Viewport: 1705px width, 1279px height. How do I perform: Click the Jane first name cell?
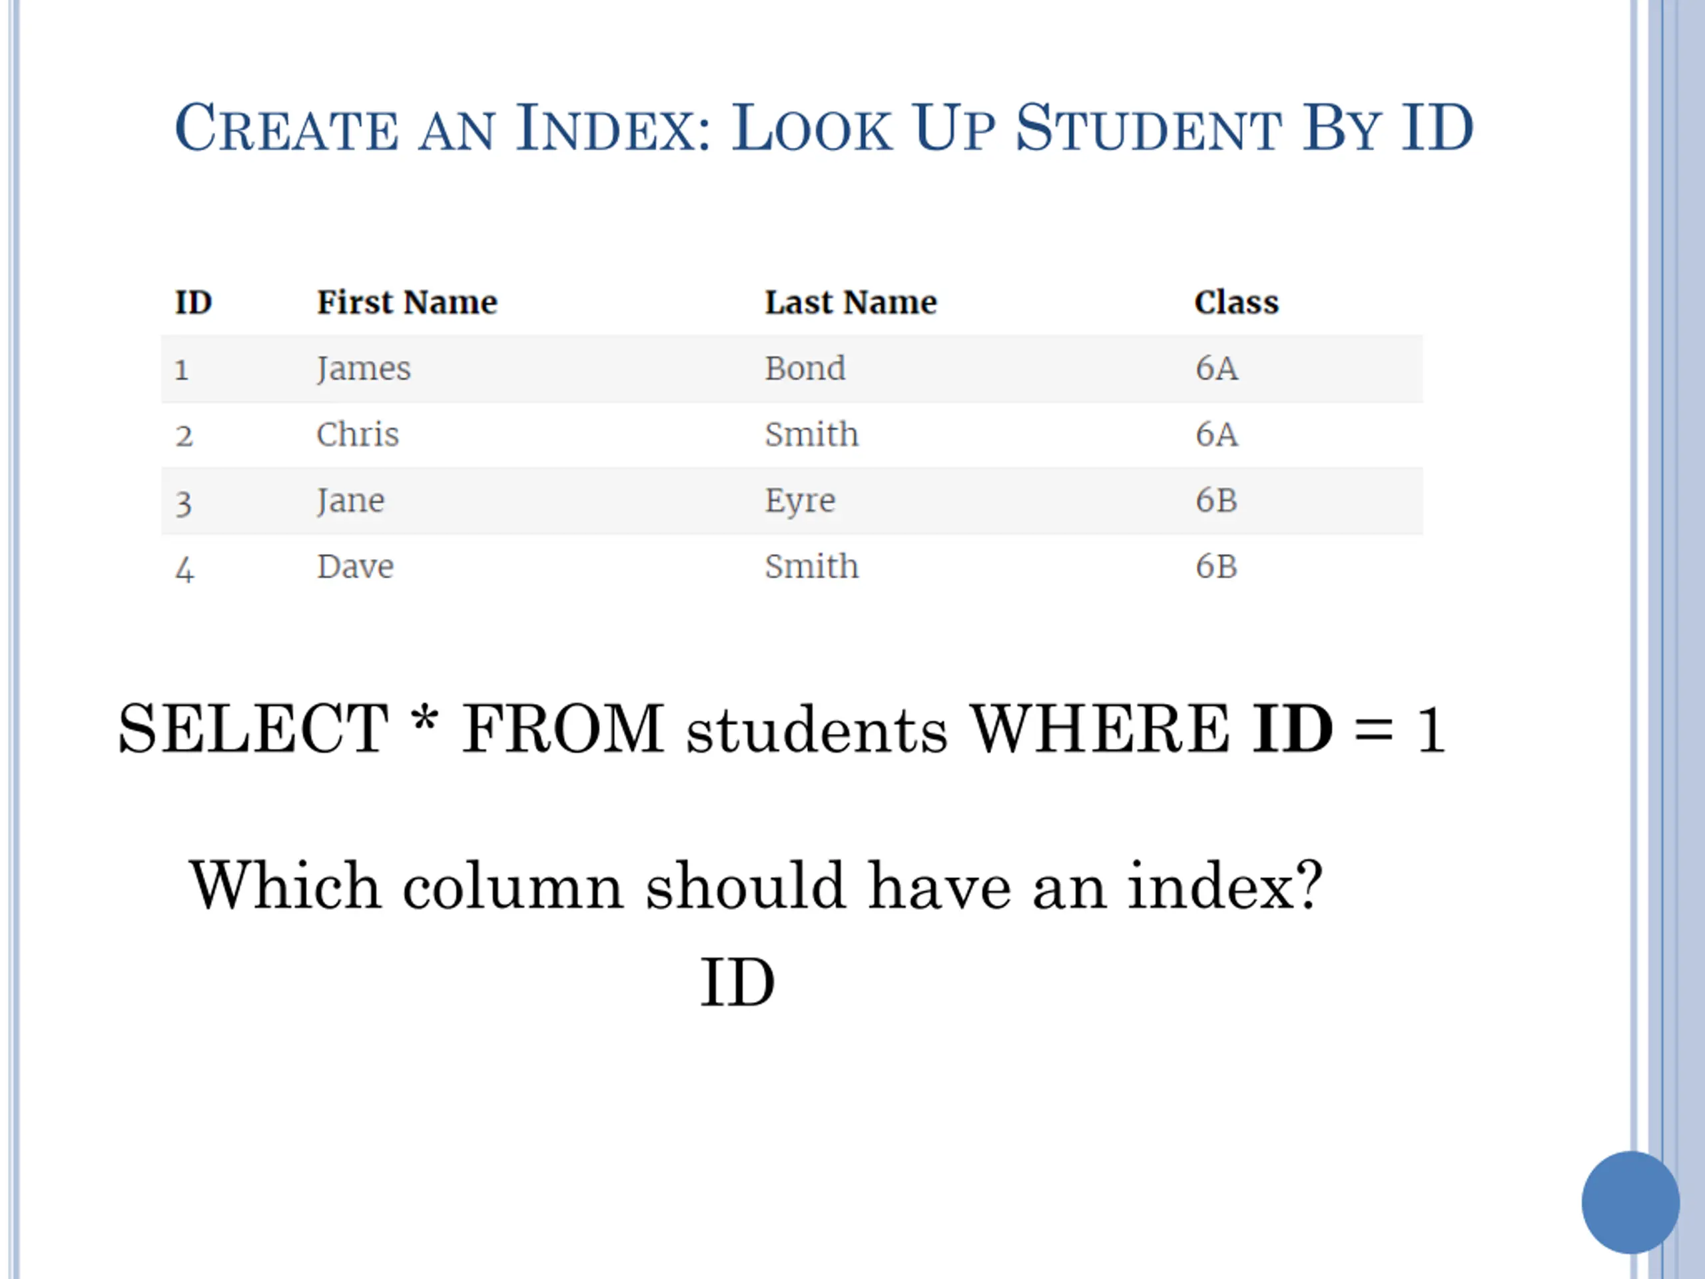(x=351, y=501)
